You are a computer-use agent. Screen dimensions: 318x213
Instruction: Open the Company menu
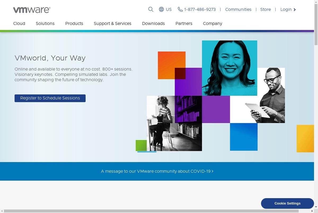click(213, 23)
